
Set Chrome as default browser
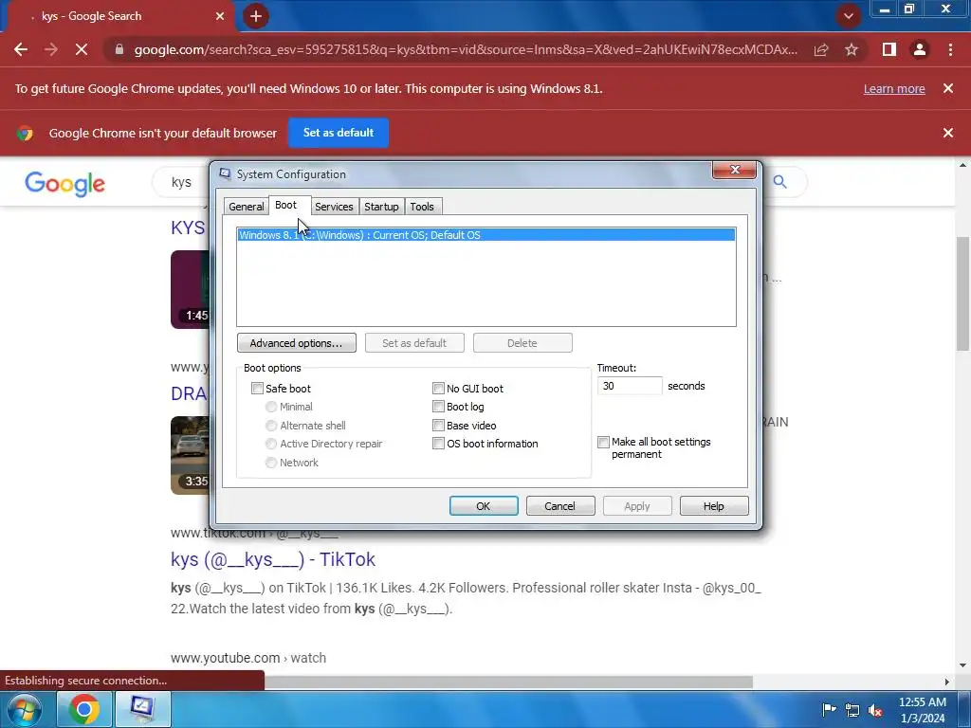click(x=339, y=133)
